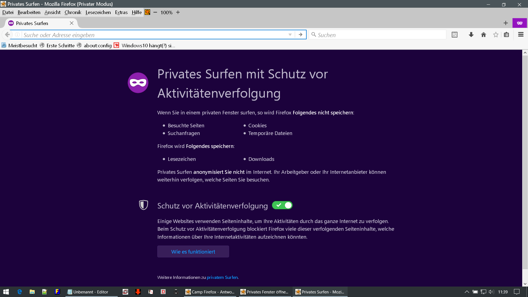Click the bookmark star icon
The image size is (528, 297).
tap(496, 35)
